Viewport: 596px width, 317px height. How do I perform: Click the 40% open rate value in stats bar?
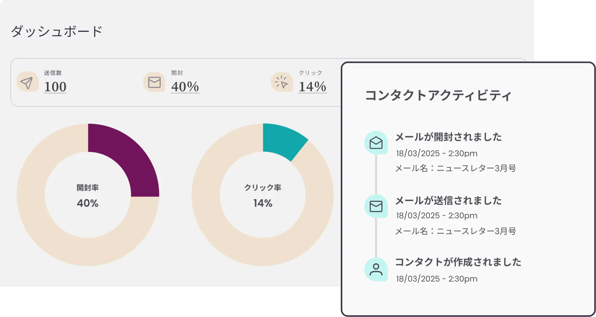pos(185,87)
